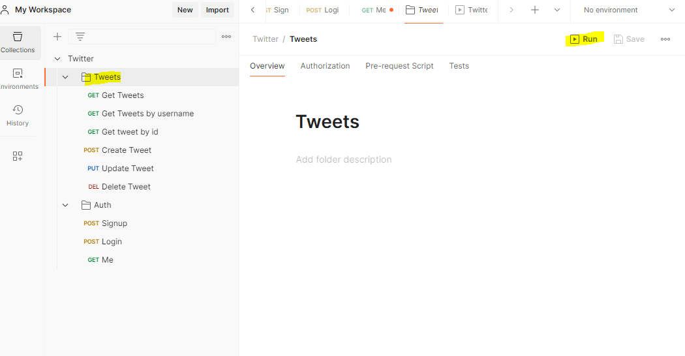Open the Collections sidebar panel

pyautogui.click(x=18, y=42)
